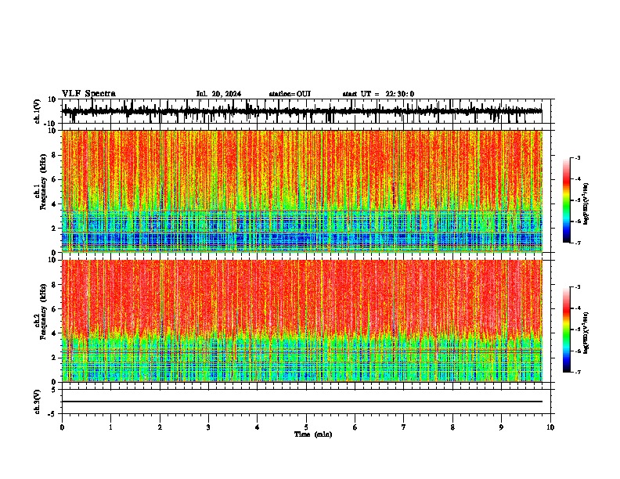Select the date Jul. 20, 2024
Viewport: 620px width, 479px height.
pyautogui.click(x=218, y=94)
